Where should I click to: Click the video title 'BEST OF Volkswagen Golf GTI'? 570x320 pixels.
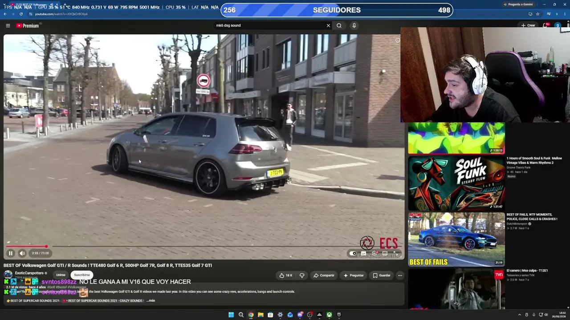pyautogui.click(x=108, y=265)
